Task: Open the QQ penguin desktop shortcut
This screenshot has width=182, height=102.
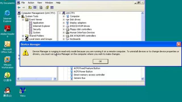Action: pyautogui.click(x=7, y=92)
